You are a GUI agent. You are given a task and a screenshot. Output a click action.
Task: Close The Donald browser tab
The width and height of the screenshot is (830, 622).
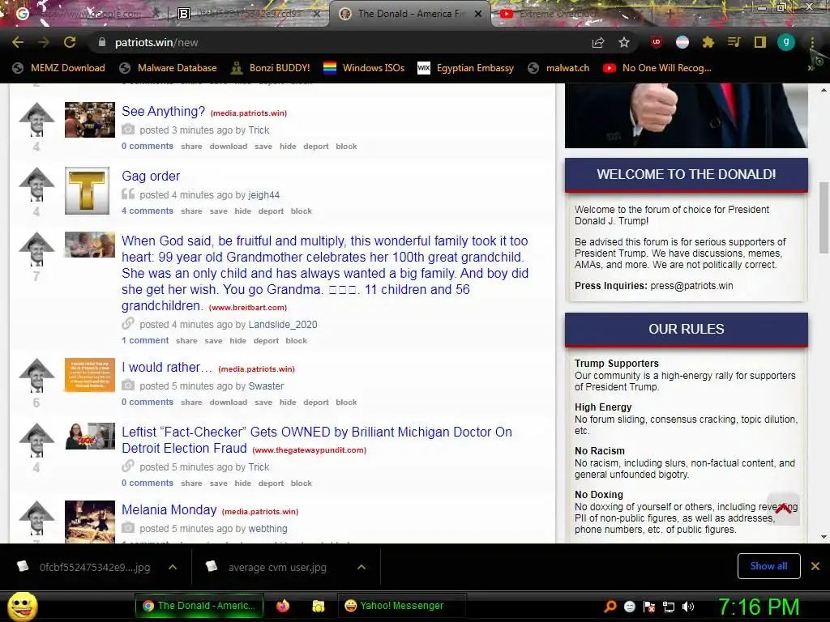tap(478, 14)
